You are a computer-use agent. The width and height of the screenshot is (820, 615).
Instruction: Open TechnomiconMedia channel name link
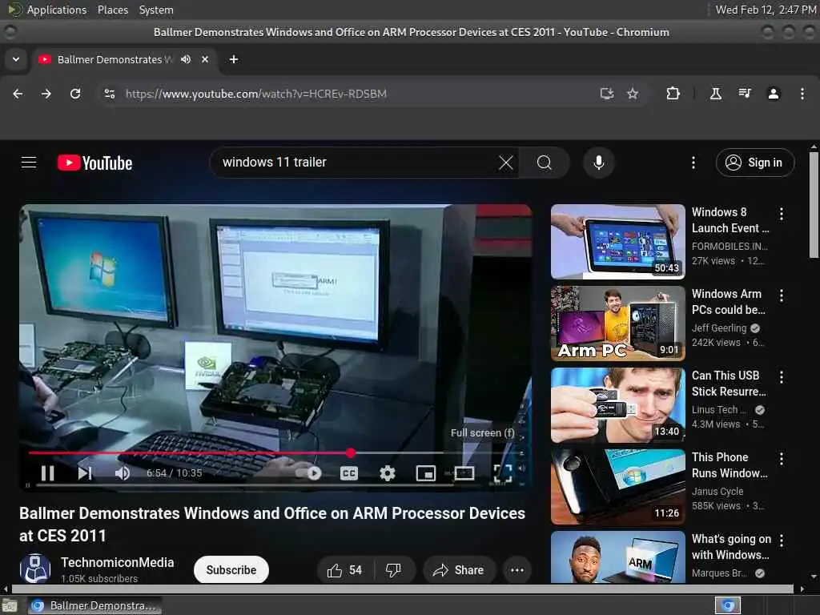[117, 562]
